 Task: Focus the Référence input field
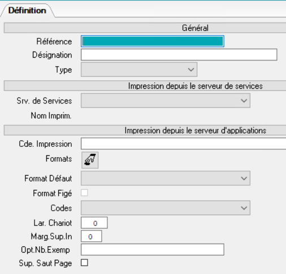153,41
